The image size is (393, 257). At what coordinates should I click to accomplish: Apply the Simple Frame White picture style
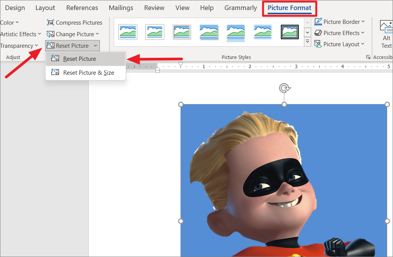pos(128,32)
